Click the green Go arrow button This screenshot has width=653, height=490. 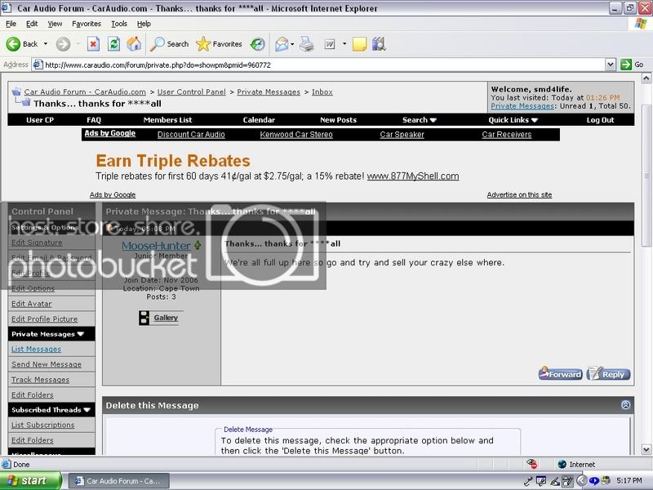click(x=626, y=65)
